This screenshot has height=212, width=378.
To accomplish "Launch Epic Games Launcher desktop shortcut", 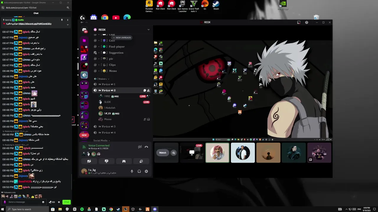I will tap(183, 6).
